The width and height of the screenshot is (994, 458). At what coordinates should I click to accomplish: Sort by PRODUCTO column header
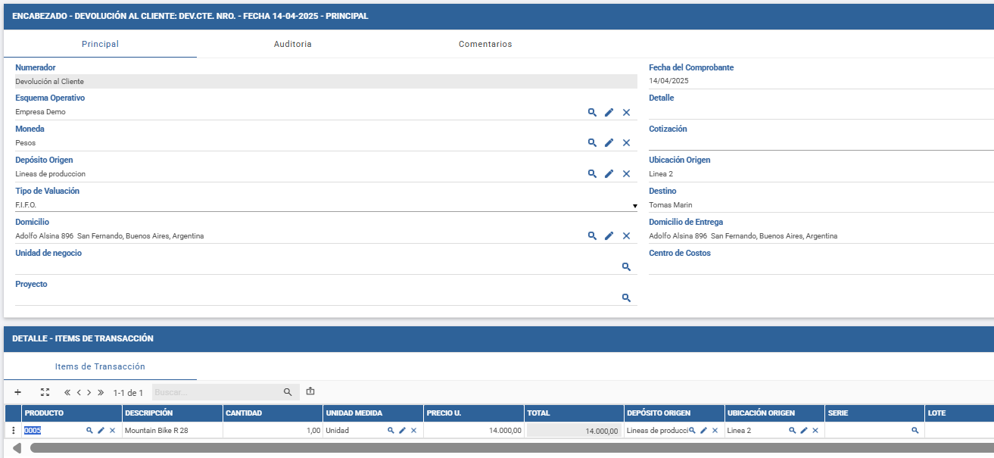pyautogui.click(x=72, y=413)
